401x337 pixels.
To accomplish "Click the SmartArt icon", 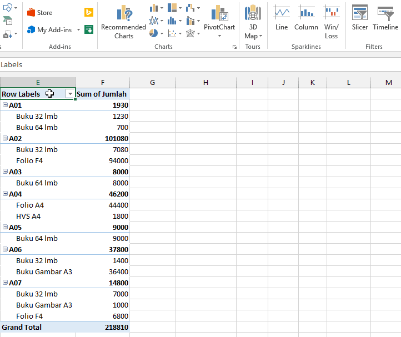I will [x=8, y=21].
